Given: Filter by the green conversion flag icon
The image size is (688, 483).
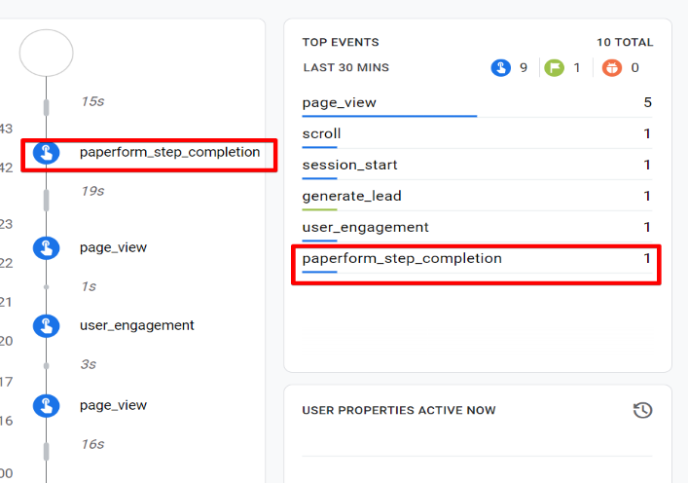Looking at the screenshot, I should pos(555,68).
